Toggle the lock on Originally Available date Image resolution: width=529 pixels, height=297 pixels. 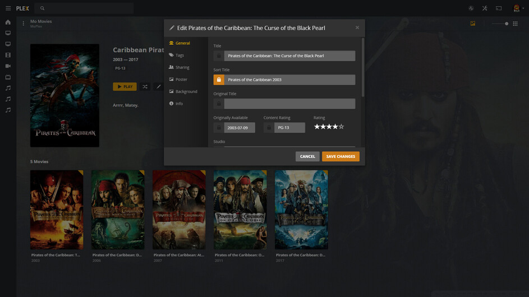219,128
